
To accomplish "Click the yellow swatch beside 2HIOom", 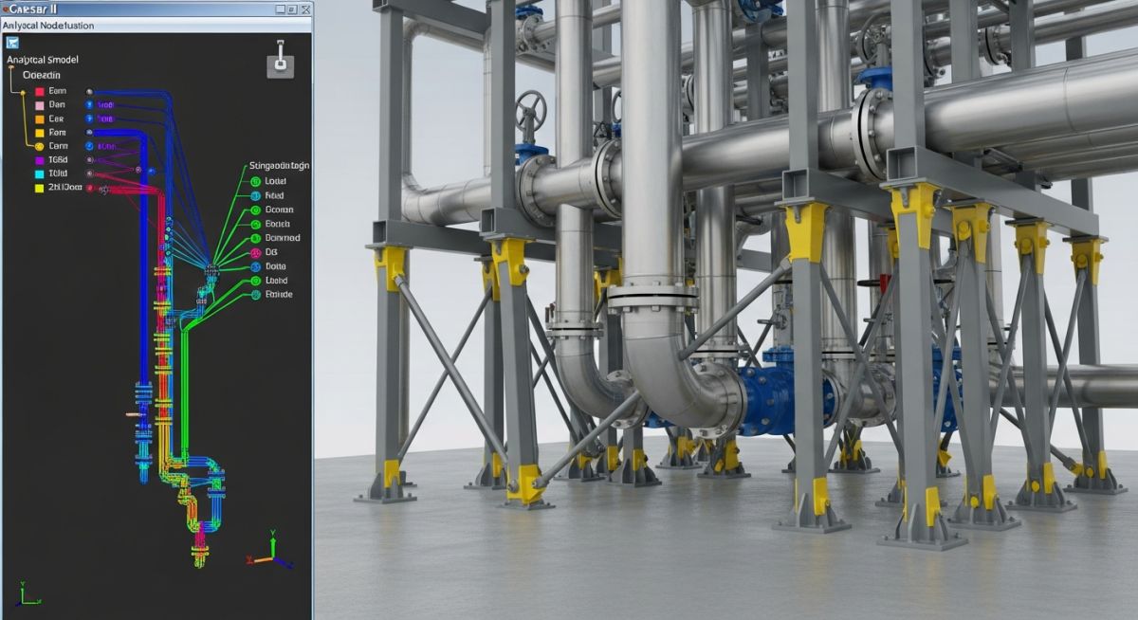I will [40, 189].
